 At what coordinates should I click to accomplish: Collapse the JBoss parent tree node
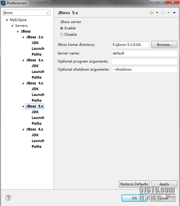coord(18,31)
